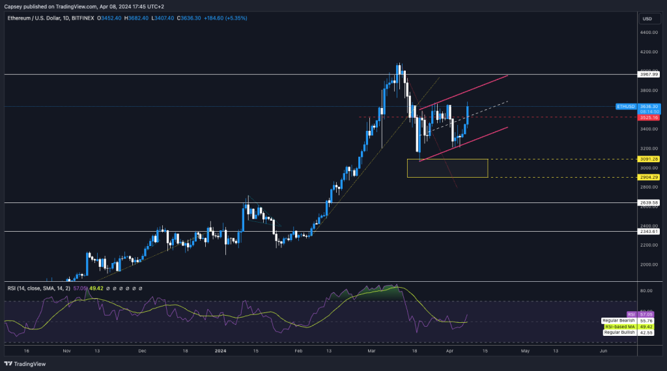The width and height of the screenshot is (667, 371).
Task: Click the yellow 2904.29 price label
Action: click(649, 177)
